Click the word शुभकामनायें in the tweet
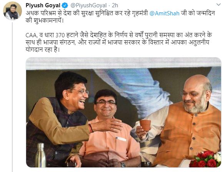 (x=48, y=20)
